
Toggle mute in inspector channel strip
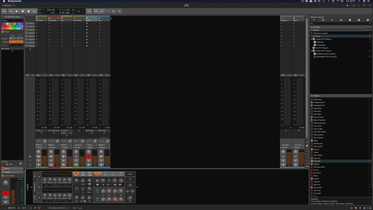pos(6,202)
